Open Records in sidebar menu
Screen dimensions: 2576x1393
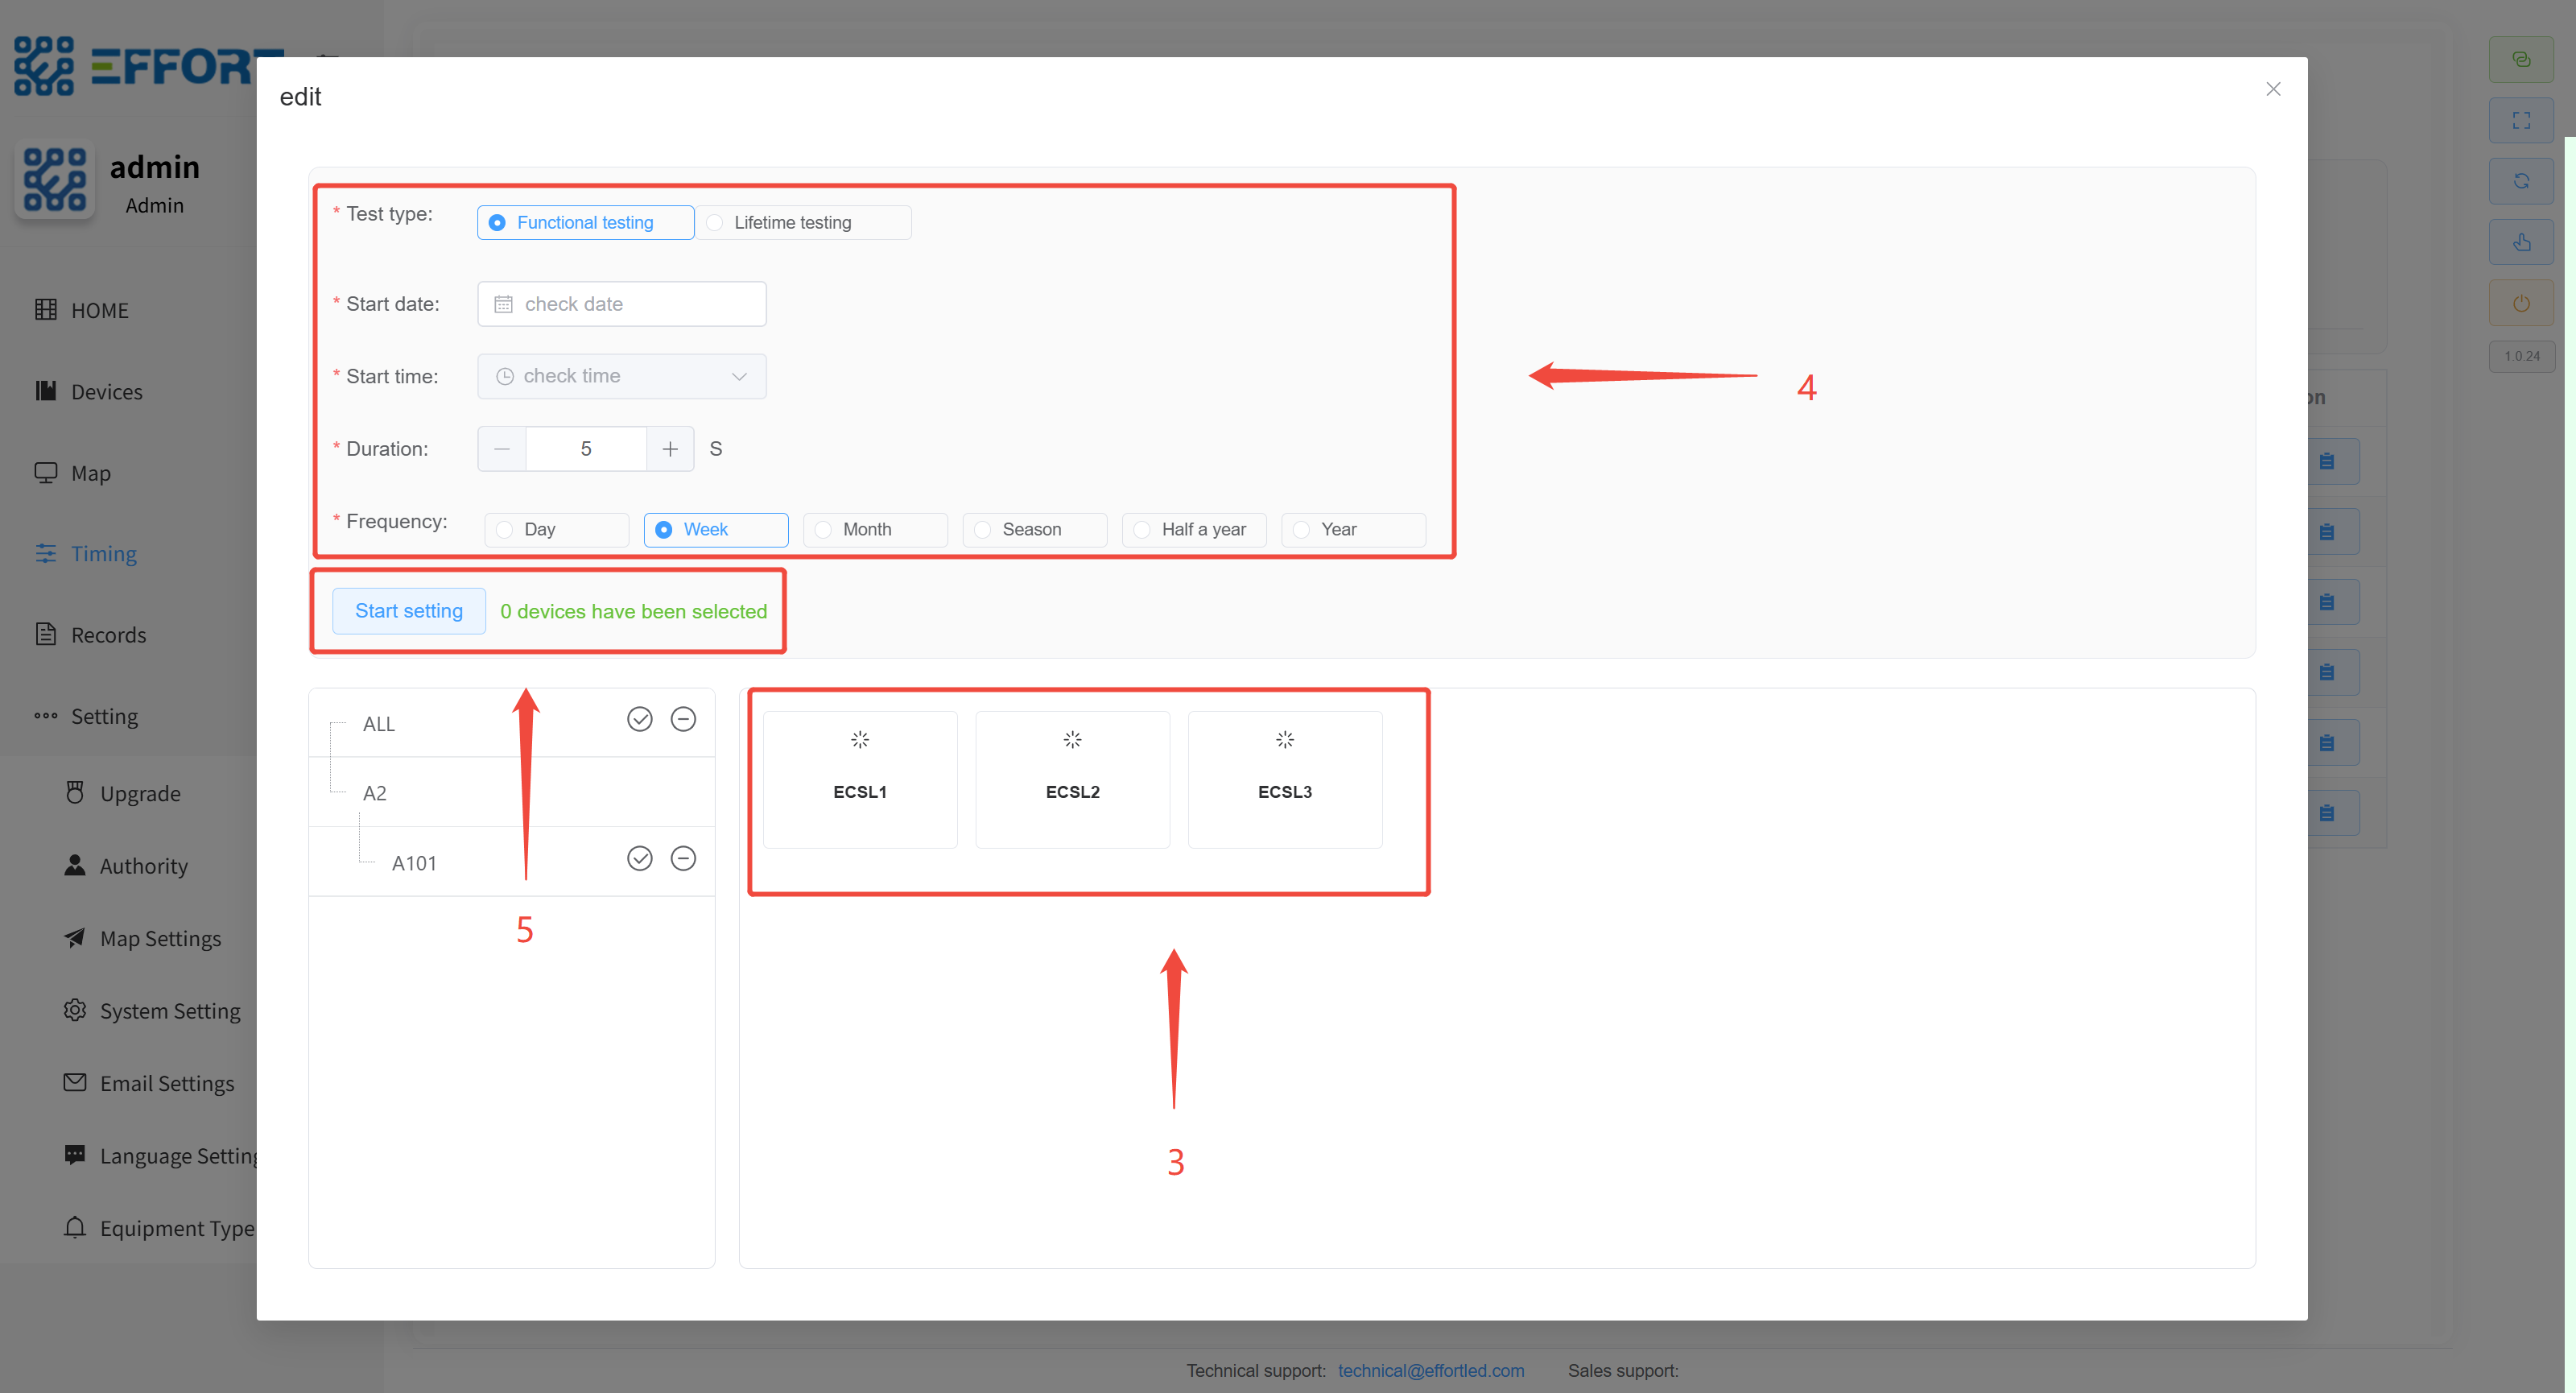click(x=108, y=635)
